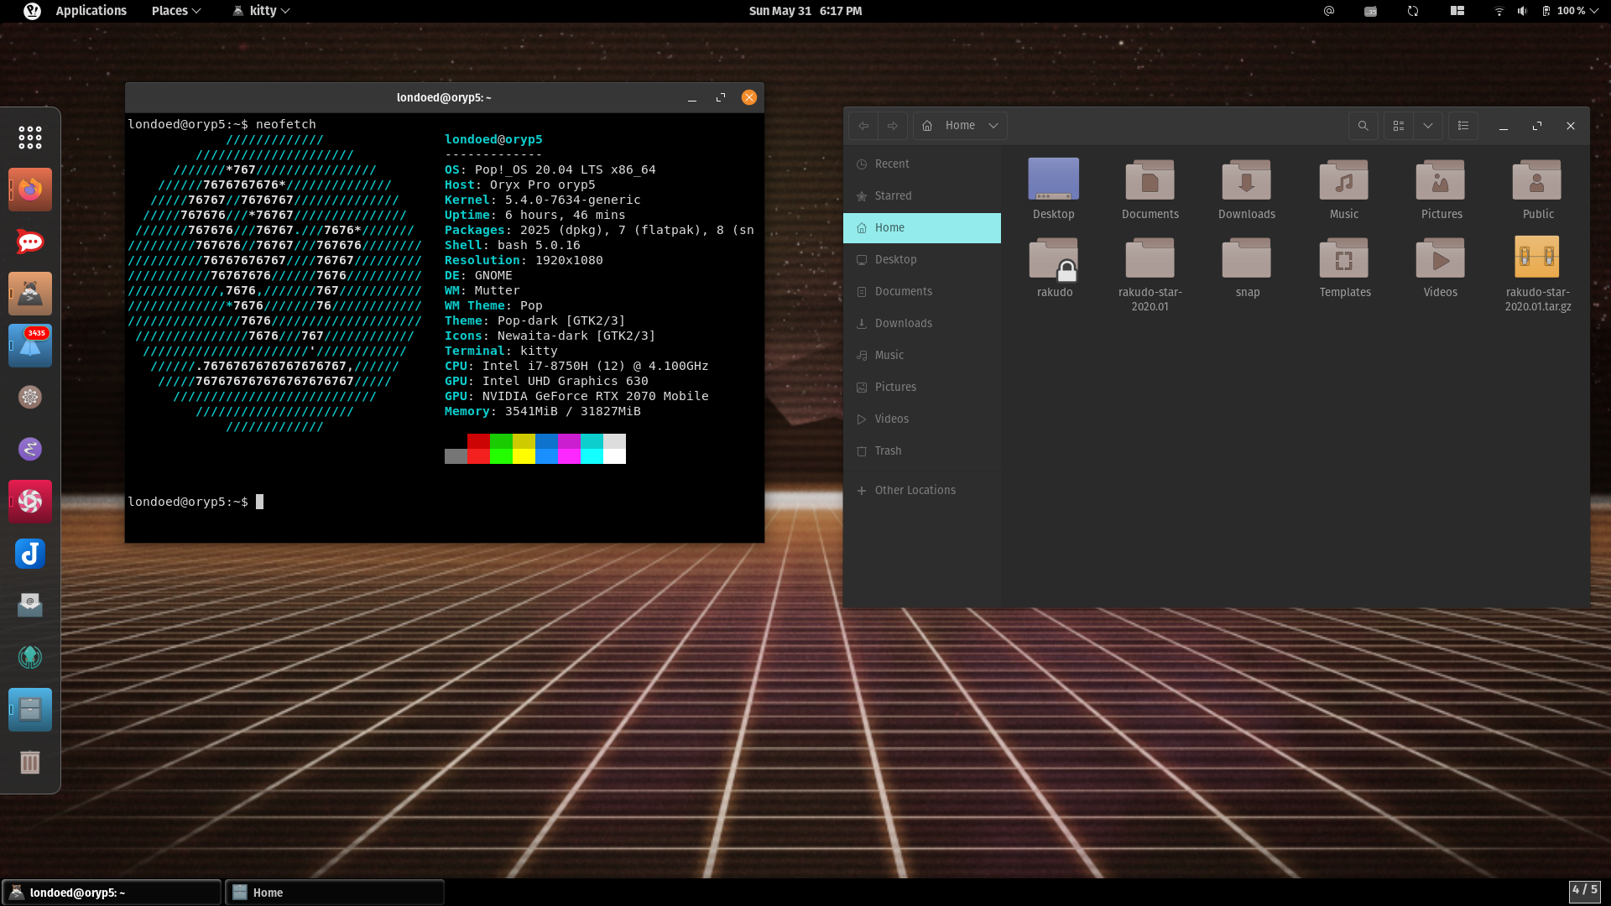Open Music in the Files sidebar
This screenshot has width=1611, height=906.
coord(922,356)
